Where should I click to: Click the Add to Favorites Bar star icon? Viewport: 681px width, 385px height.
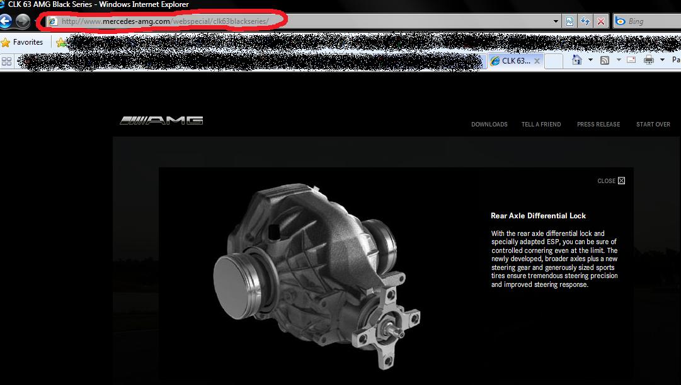(x=61, y=43)
